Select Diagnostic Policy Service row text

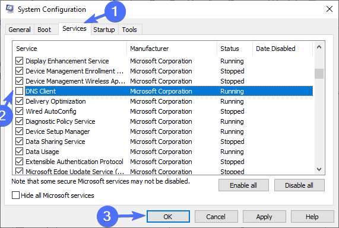click(61, 121)
